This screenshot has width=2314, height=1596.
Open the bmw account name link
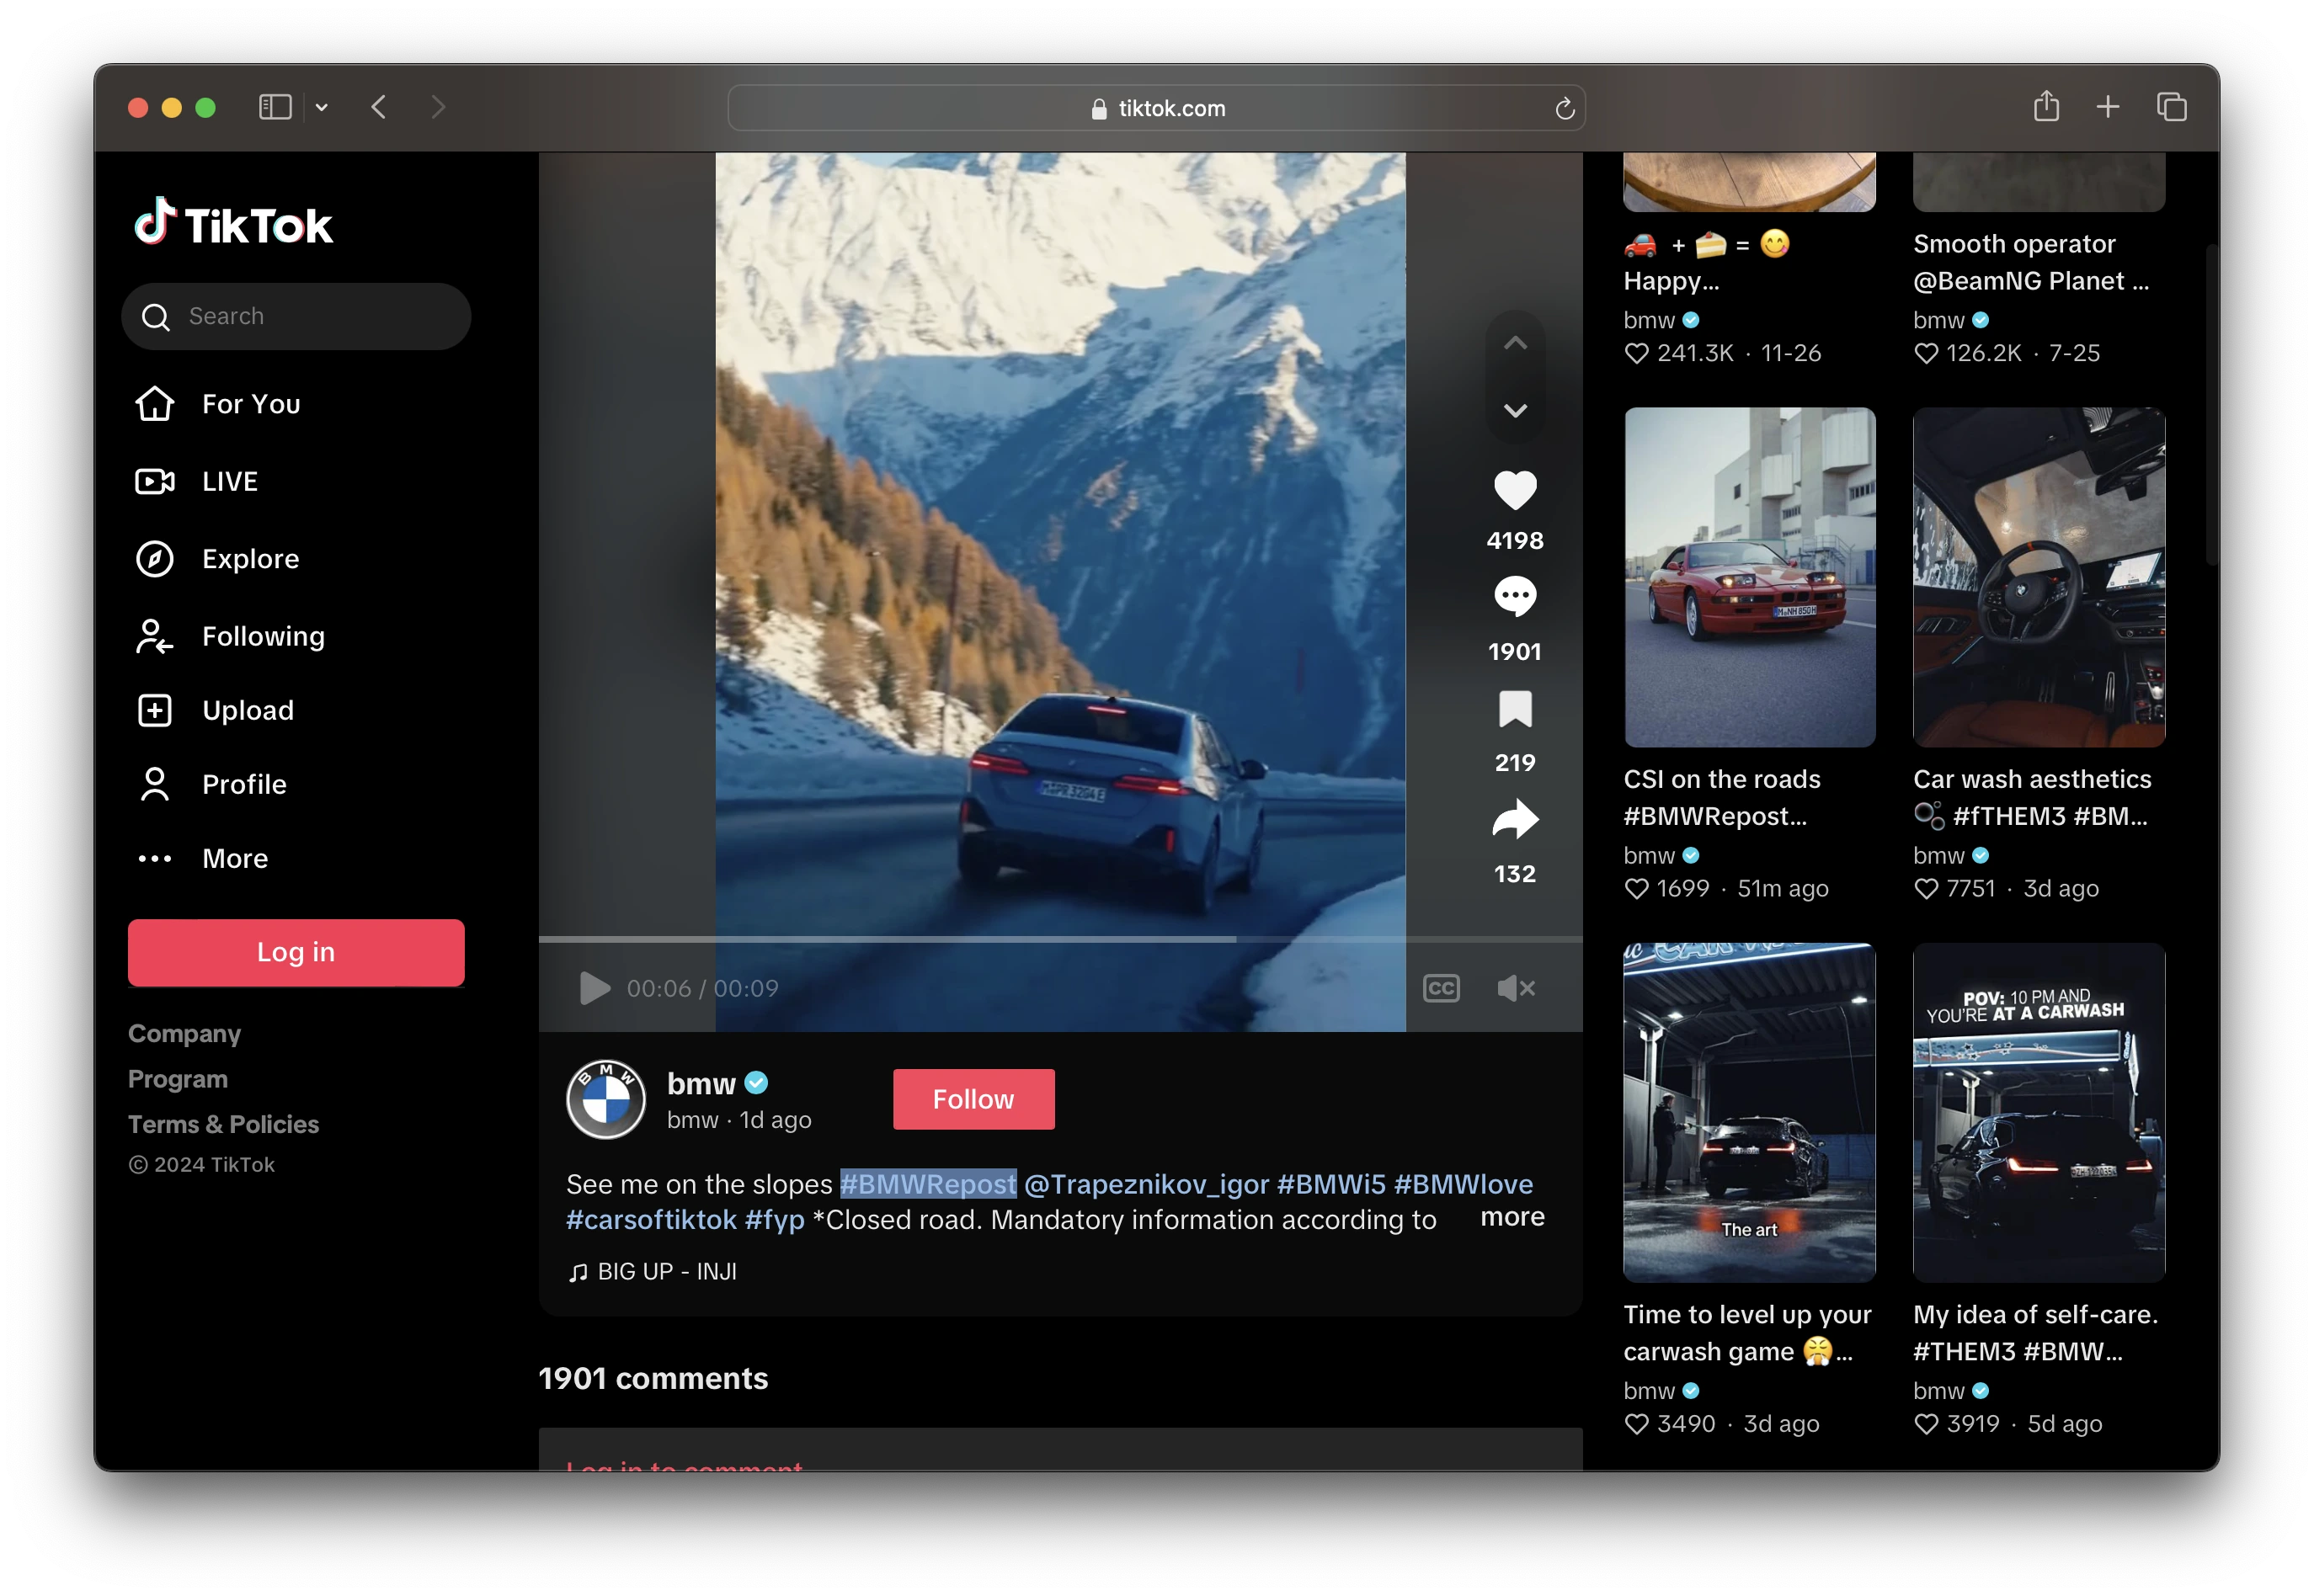[701, 1083]
